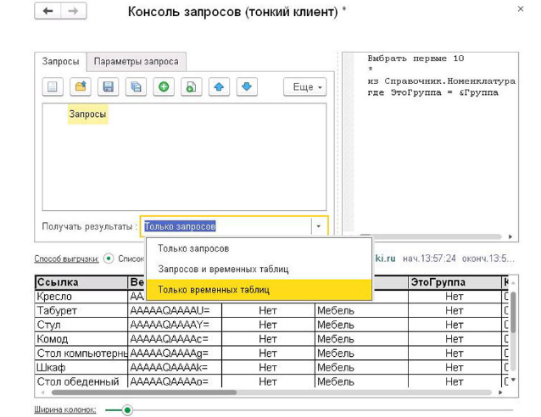Move query down with blue arrow

246,86
